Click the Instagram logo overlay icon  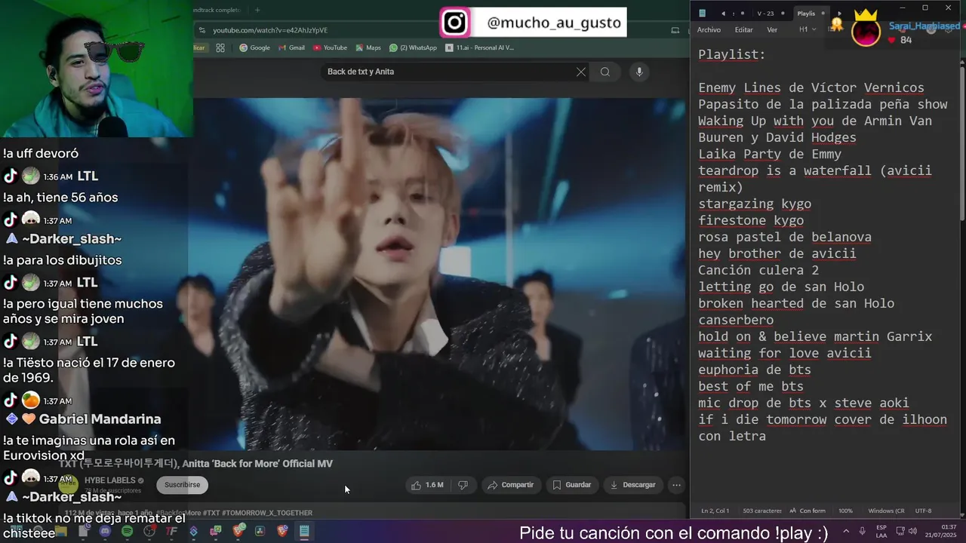[x=455, y=23]
